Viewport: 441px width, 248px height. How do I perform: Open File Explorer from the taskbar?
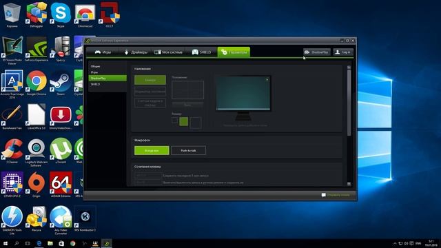click(x=50, y=243)
